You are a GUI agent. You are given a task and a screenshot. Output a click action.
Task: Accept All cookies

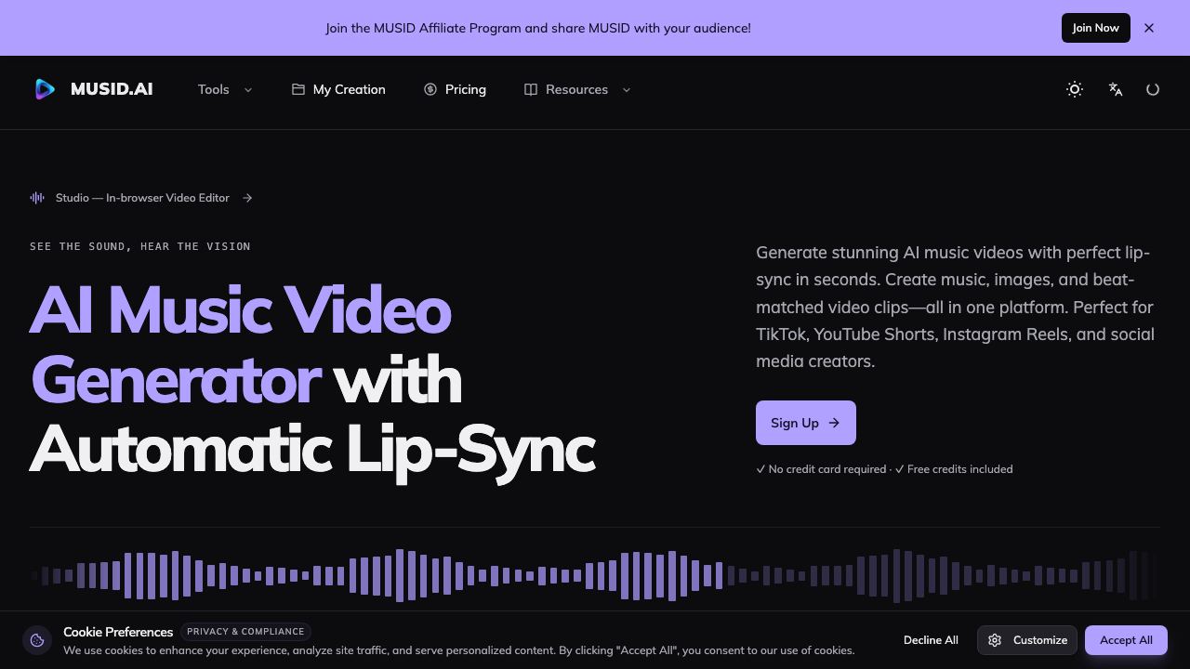1126,640
